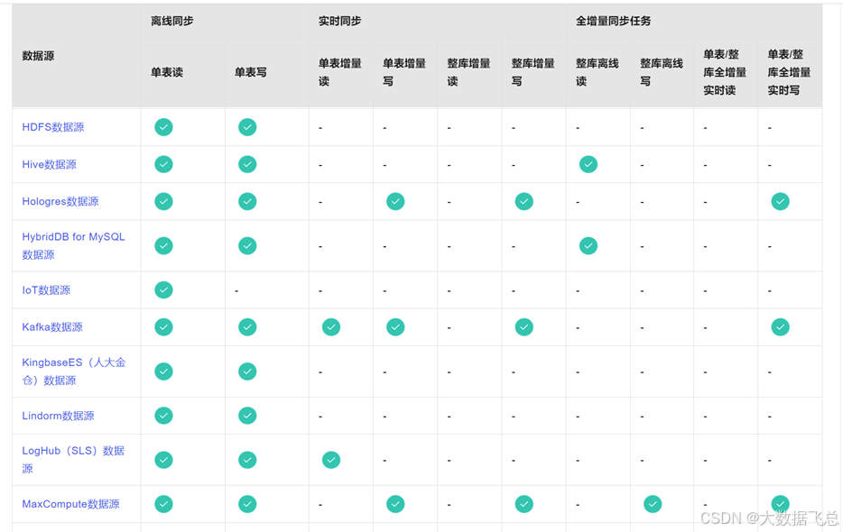Click LogHub row 单表读 check icon

[163, 460]
